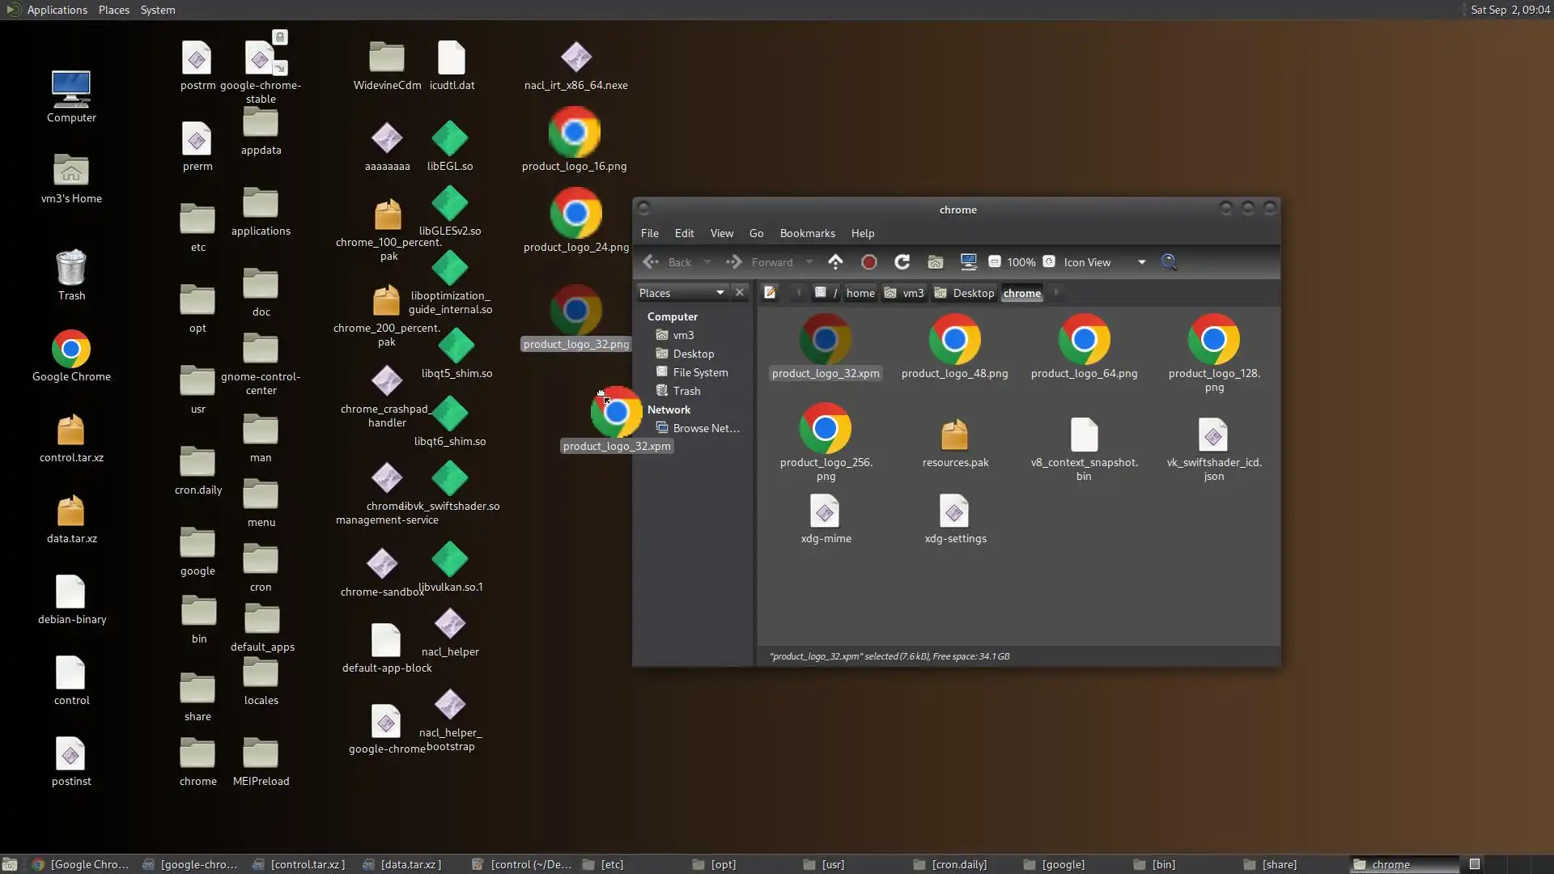Zoom in with the plus icon
Screen dimensions: 1554x874
(x=1049, y=261)
